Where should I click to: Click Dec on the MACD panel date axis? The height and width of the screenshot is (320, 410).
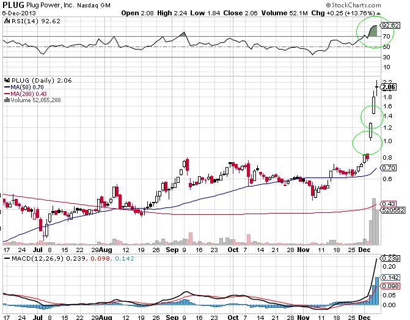[x=364, y=318]
